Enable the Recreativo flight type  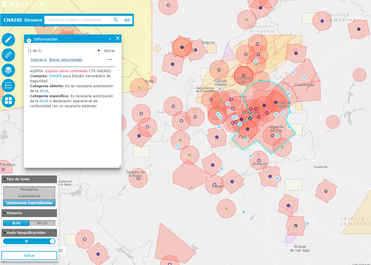tap(29, 189)
